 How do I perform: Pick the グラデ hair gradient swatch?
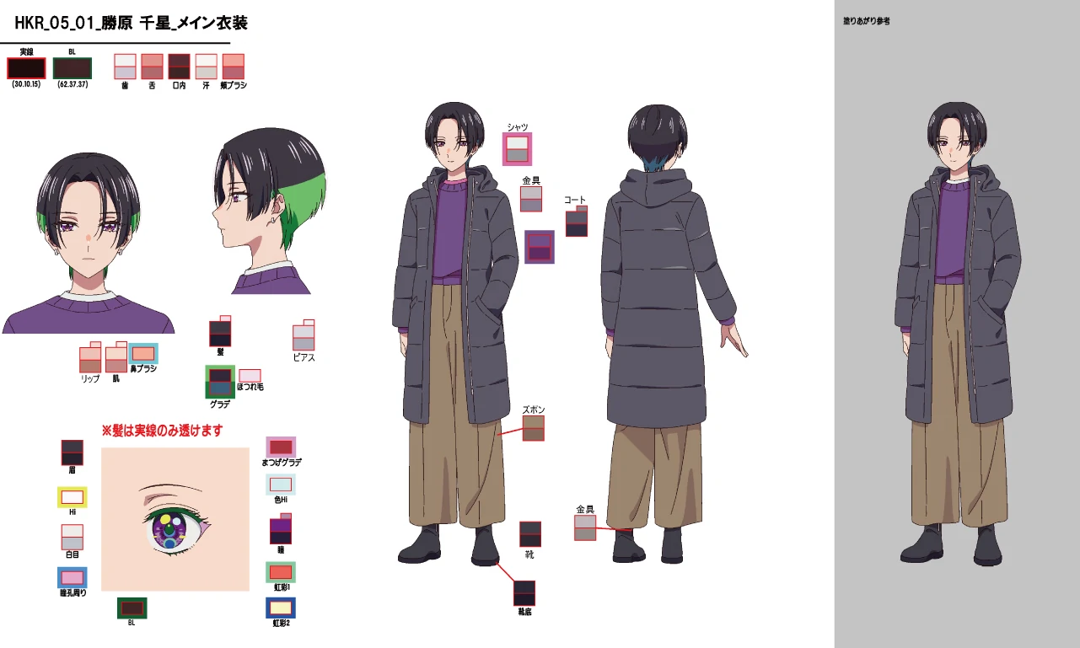click(220, 382)
